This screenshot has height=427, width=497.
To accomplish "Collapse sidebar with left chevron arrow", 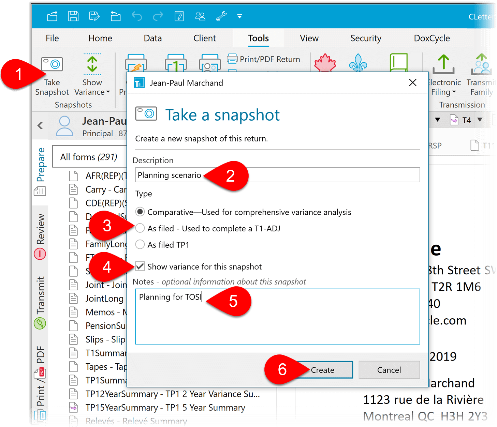I will point(40,125).
